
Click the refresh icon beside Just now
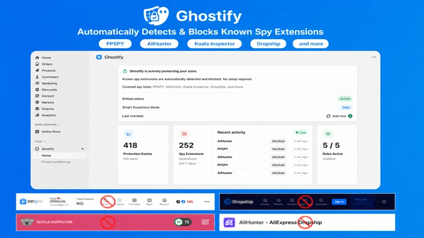[x=328, y=116]
